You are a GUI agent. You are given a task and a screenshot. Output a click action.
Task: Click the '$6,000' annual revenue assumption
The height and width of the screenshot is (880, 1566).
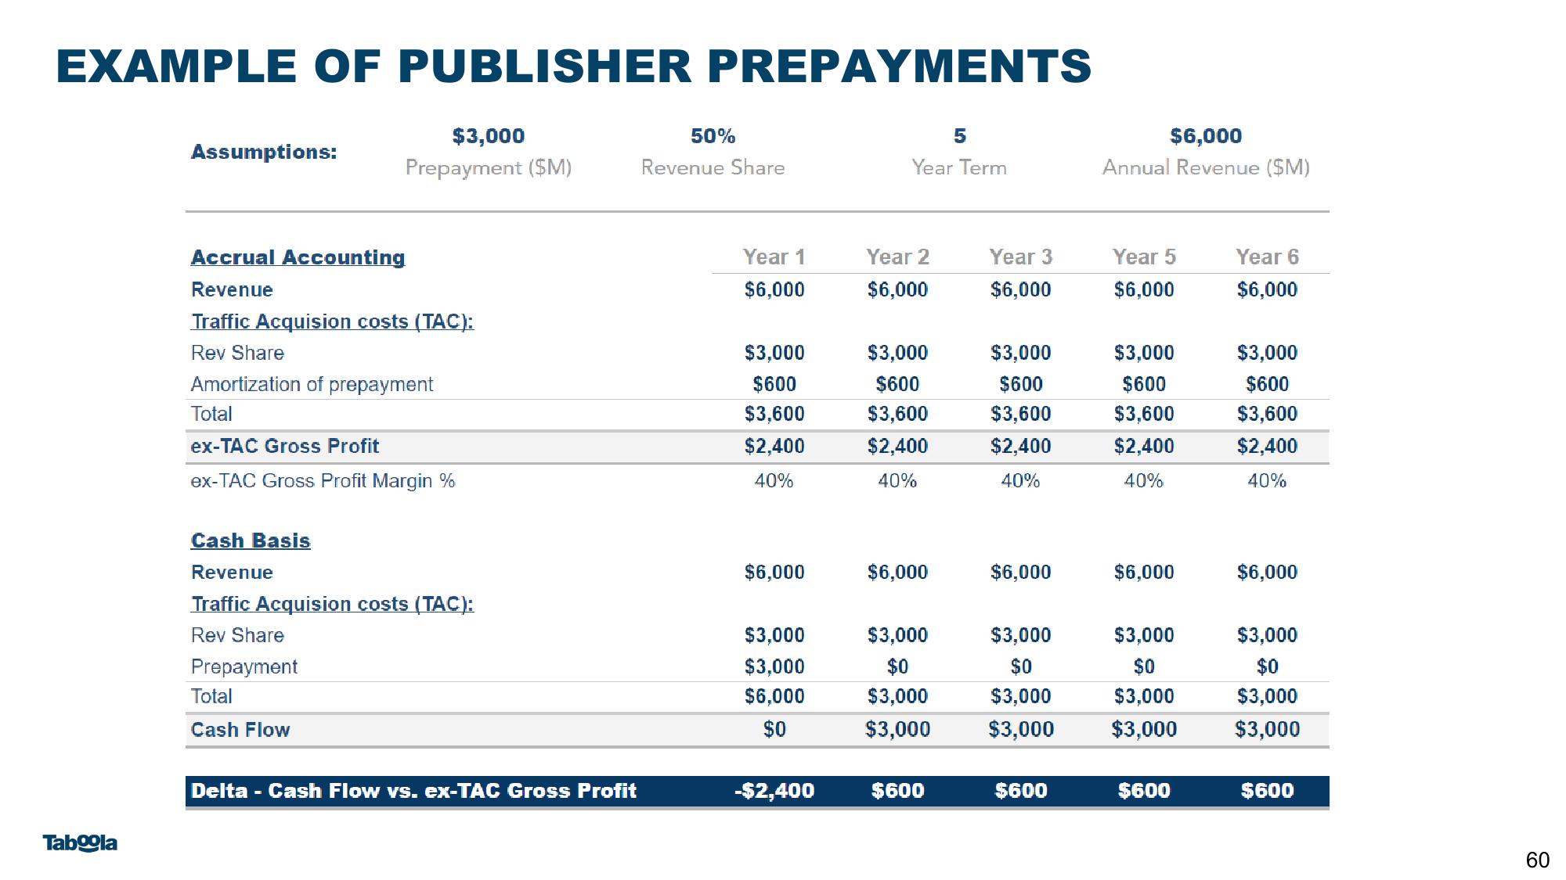point(1206,136)
